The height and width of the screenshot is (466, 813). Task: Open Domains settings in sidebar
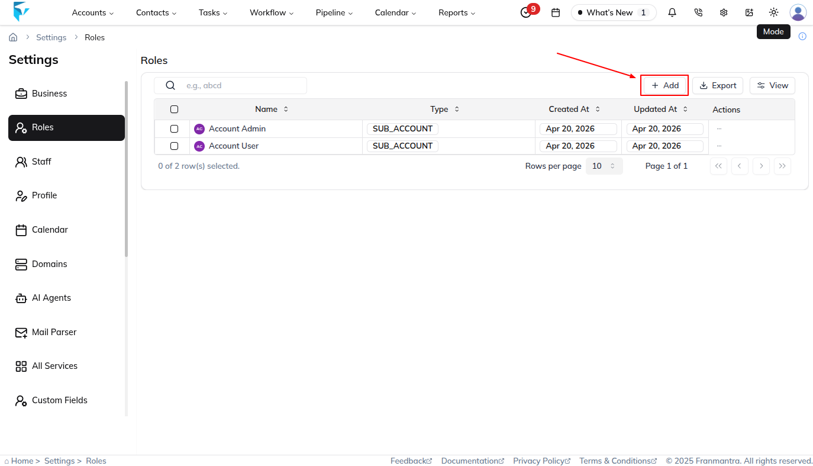click(x=66, y=264)
